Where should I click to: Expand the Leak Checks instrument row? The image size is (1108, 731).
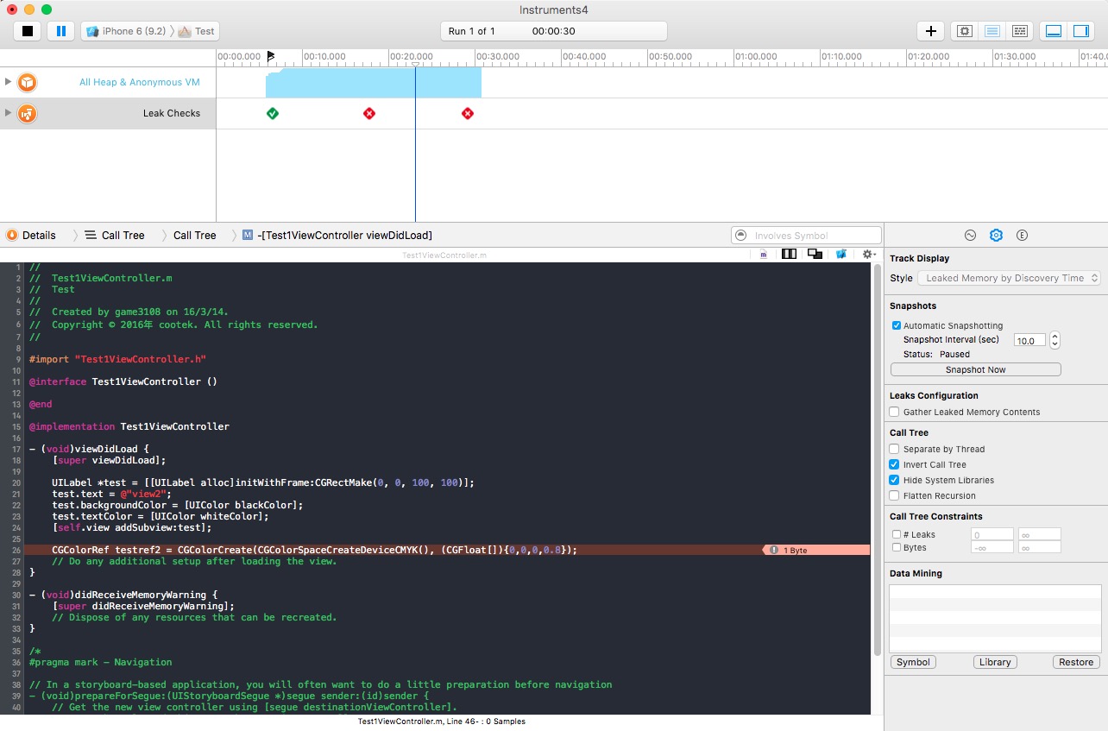(9, 113)
